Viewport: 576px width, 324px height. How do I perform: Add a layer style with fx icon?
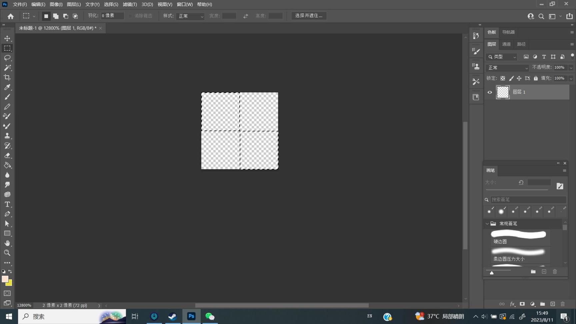(512, 304)
